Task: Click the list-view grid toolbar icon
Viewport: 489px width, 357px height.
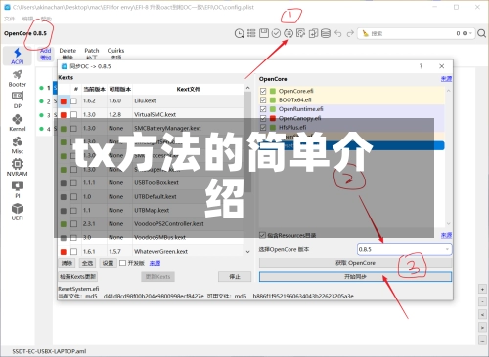Action: click(x=251, y=33)
